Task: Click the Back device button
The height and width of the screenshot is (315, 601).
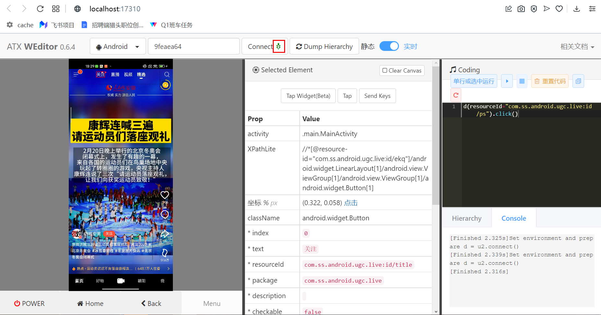Action: (151, 303)
